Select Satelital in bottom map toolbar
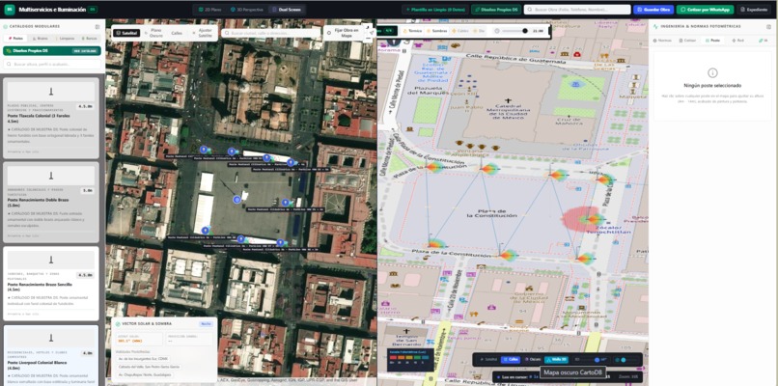 coord(488,360)
